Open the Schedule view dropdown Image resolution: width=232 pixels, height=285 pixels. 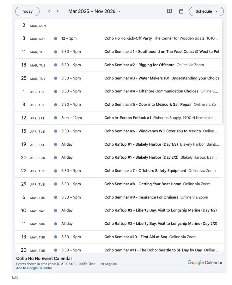click(x=206, y=11)
